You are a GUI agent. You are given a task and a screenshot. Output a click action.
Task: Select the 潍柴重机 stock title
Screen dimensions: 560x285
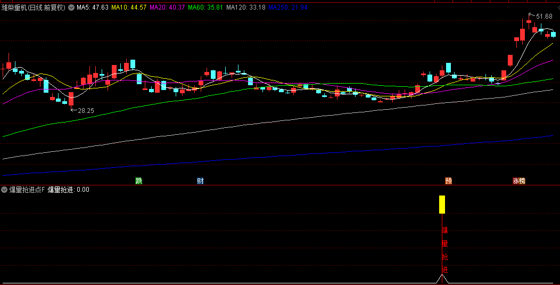34,7
